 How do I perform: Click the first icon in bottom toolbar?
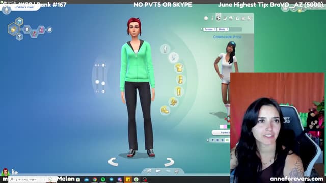[149, 171]
